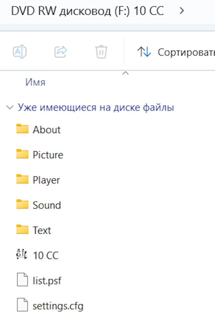Click the up-down arrows sort icon
This screenshot has height=321, width=215.
pyautogui.click(x=144, y=52)
